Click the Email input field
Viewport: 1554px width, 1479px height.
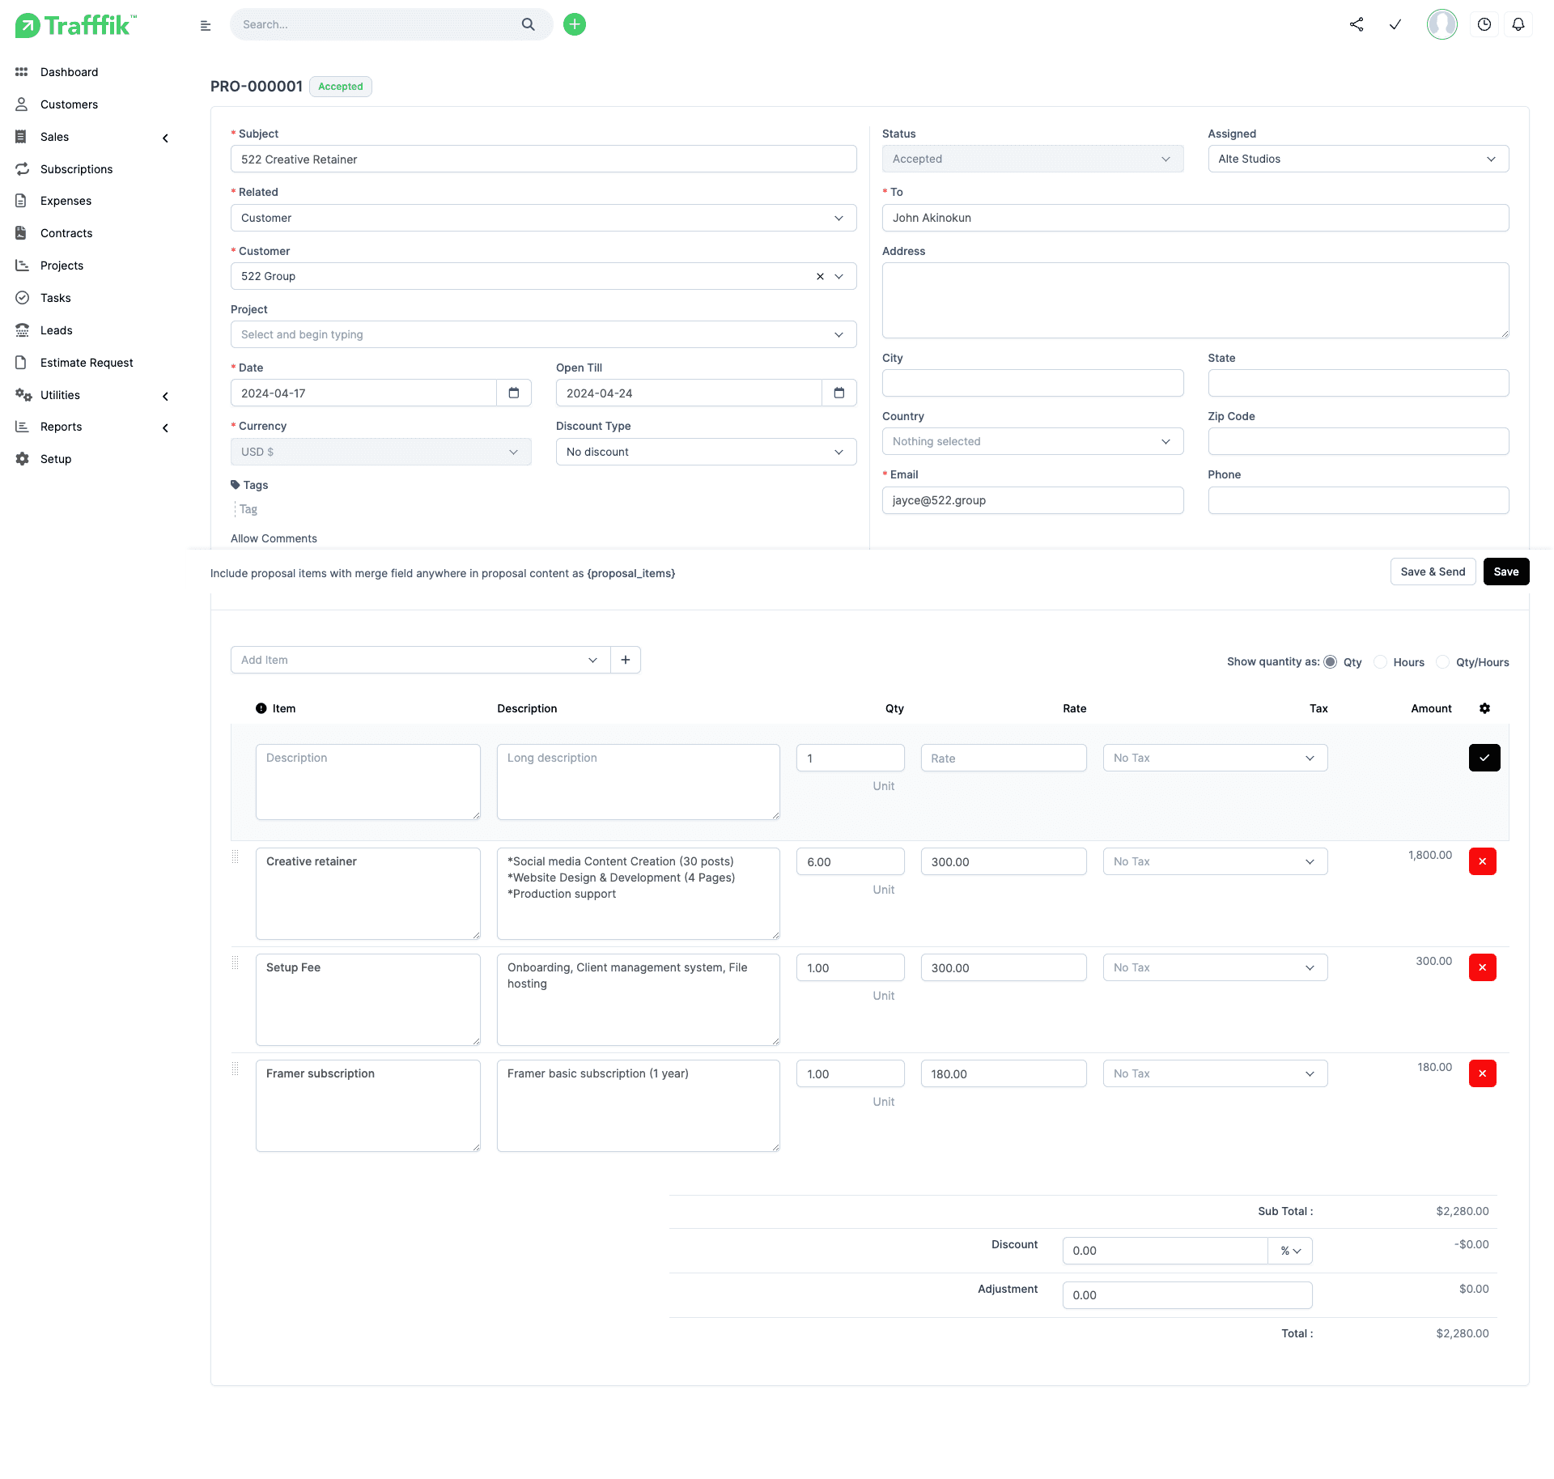tap(1033, 500)
